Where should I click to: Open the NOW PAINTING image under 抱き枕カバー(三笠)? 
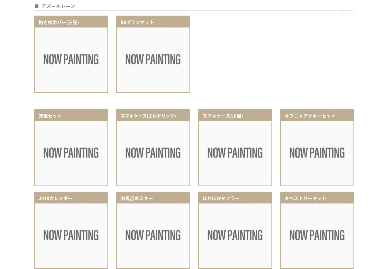pyautogui.click(x=71, y=60)
